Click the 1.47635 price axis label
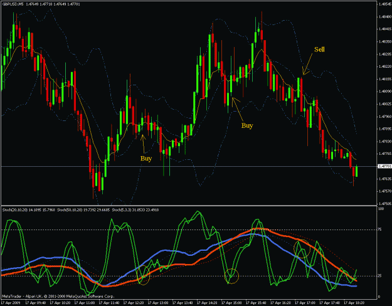The image size is (392, 306). (x=385, y=179)
